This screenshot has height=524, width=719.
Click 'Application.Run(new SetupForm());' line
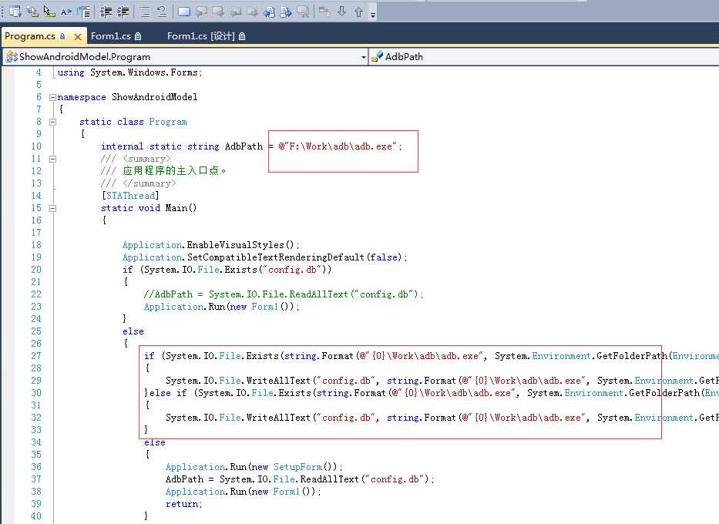pyautogui.click(x=254, y=467)
